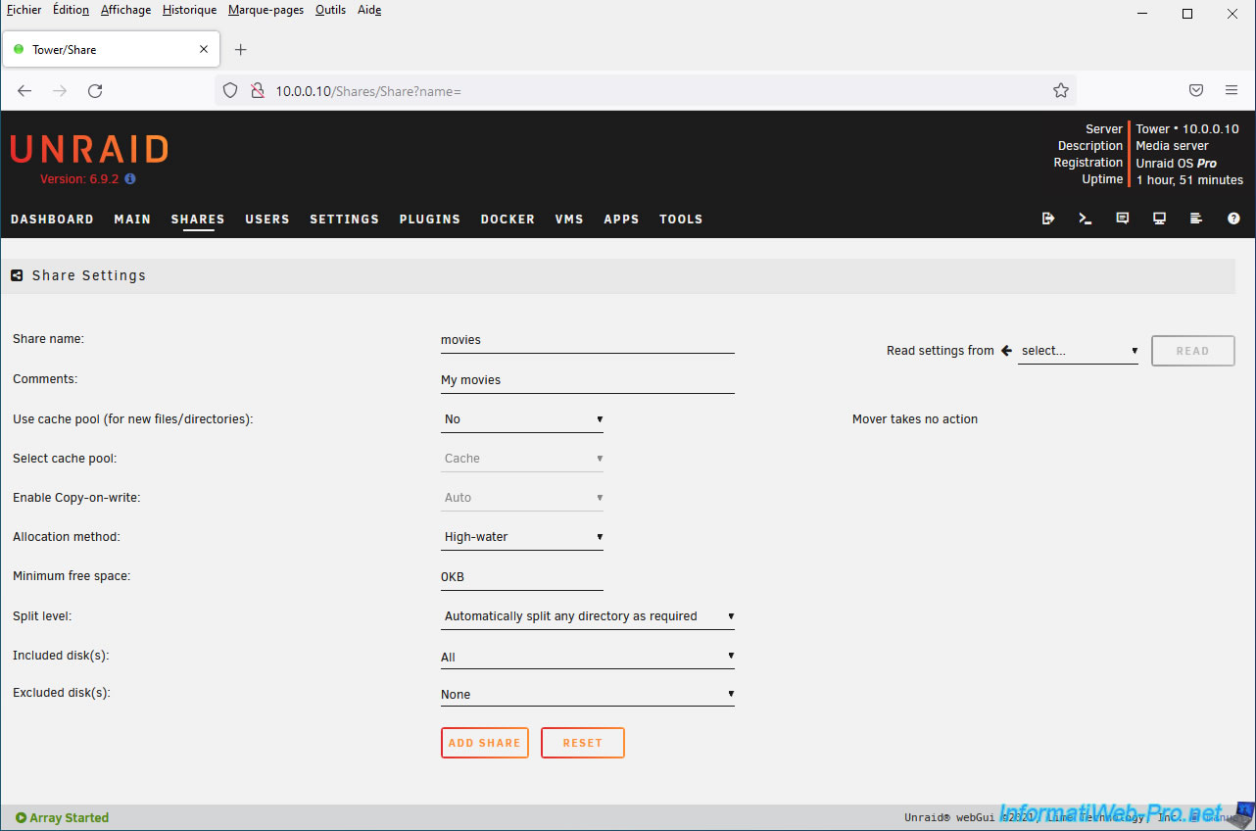Open the Terminal icon
This screenshot has height=831, width=1256.
[x=1086, y=219]
